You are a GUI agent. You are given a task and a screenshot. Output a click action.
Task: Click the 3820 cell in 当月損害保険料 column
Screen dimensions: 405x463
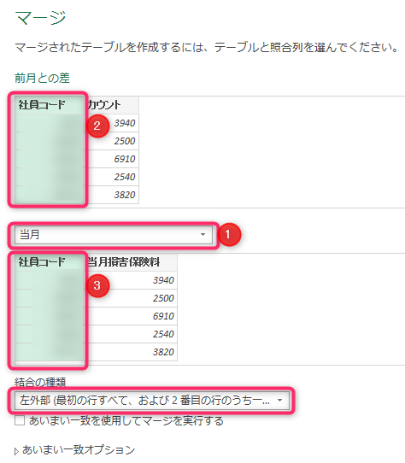(163, 352)
